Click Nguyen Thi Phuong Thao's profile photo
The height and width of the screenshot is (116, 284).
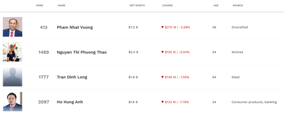tap(13, 52)
